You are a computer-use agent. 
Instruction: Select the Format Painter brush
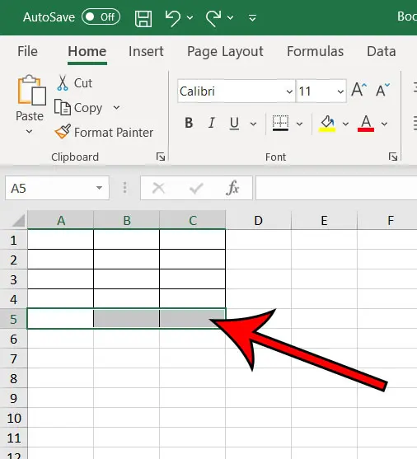63,132
